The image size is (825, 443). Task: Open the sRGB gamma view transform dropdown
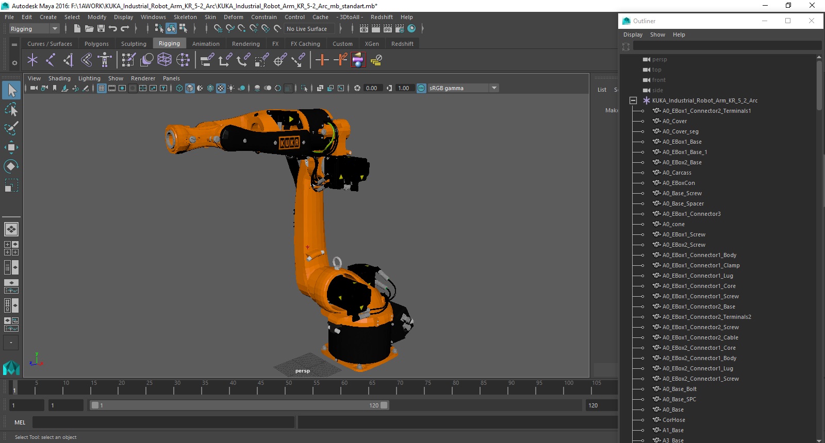(x=464, y=88)
